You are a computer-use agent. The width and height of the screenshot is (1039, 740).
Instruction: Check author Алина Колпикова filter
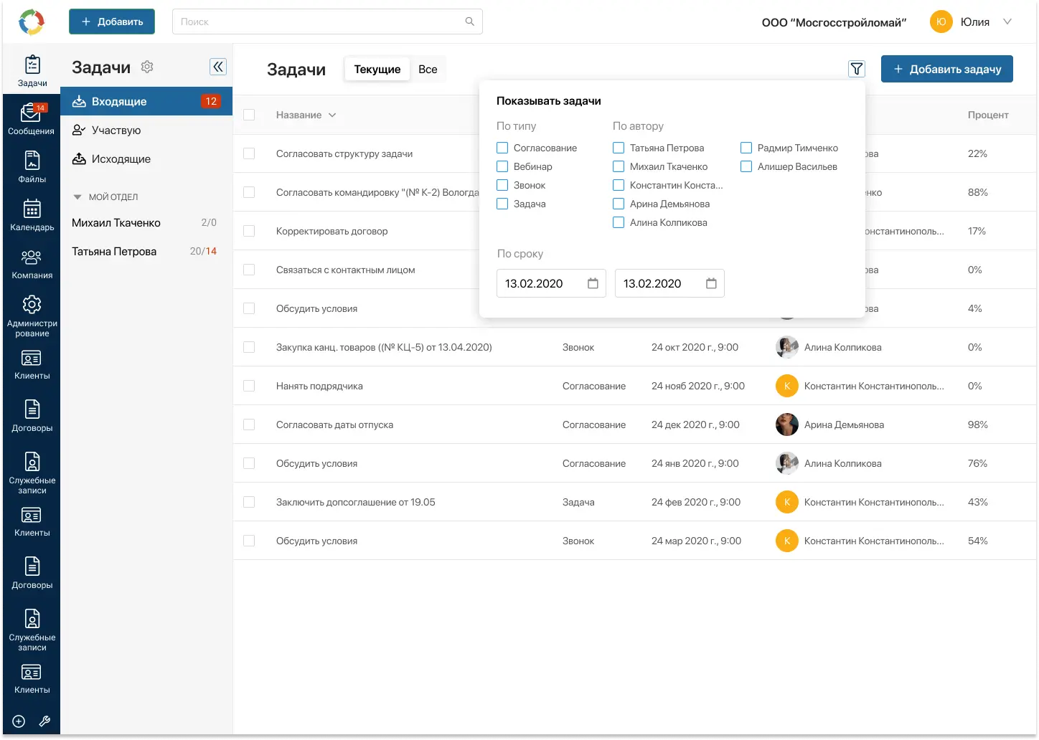pyautogui.click(x=619, y=222)
